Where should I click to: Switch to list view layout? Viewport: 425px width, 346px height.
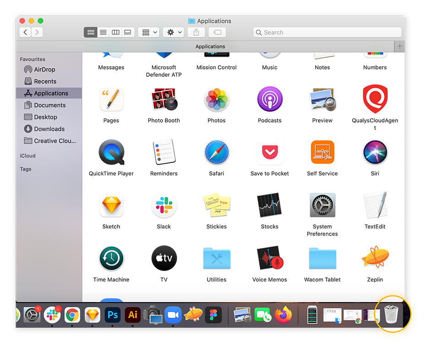pyautogui.click(x=103, y=32)
